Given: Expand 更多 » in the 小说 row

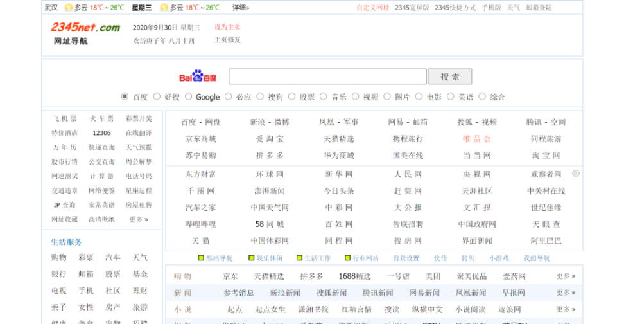Looking at the screenshot, I should tap(566, 309).
